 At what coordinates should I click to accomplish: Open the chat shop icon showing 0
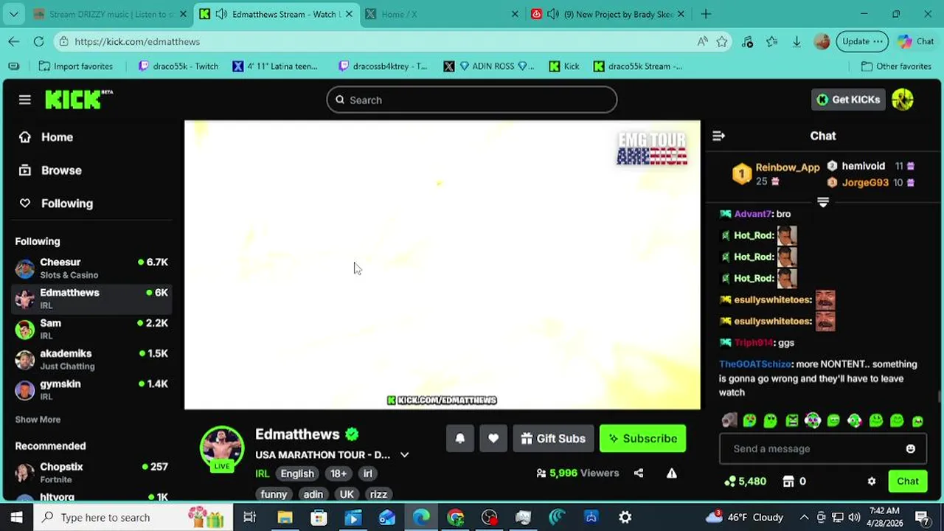coord(788,481)
